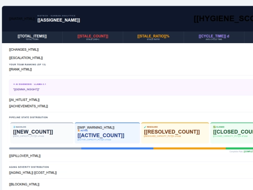This screenshot has height=190, width=253.
Task: Click PIPELINE STATE DISTRIBUTION heading
Action: pos(29,117)
